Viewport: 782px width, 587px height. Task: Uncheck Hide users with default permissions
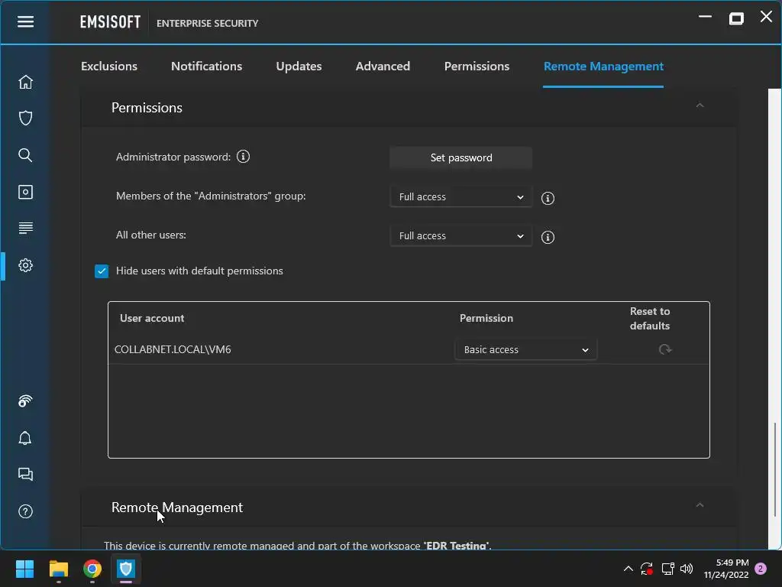click(102, 271)
